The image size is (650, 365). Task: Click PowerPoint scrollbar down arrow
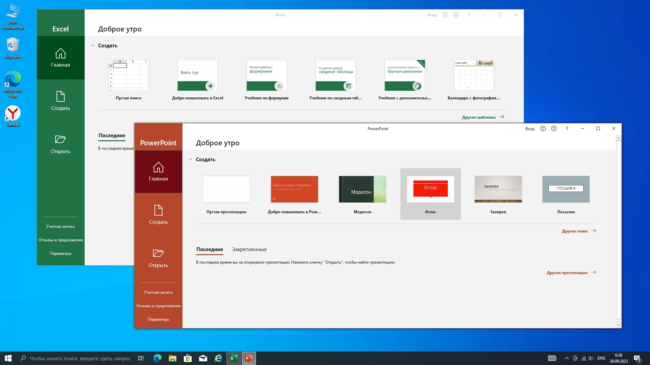click(x=619, y=325)
